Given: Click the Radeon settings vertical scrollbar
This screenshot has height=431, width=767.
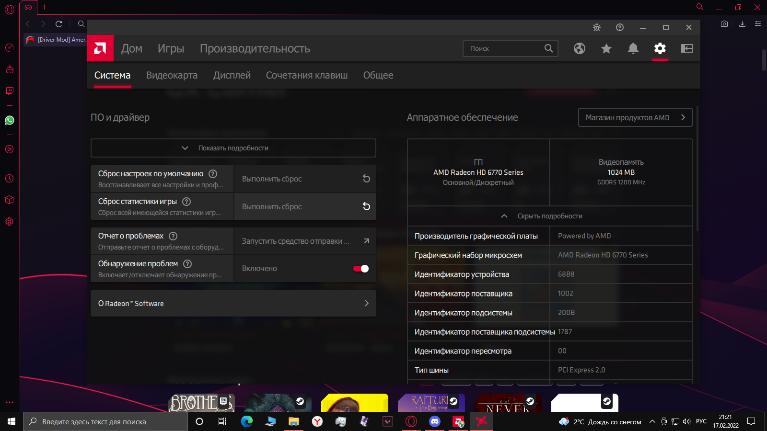Looking at the screenshot, I should coord(697,168).
